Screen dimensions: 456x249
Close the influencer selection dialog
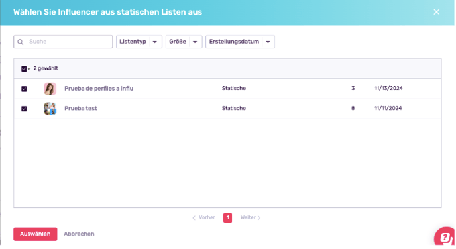(x=436, y=12)
